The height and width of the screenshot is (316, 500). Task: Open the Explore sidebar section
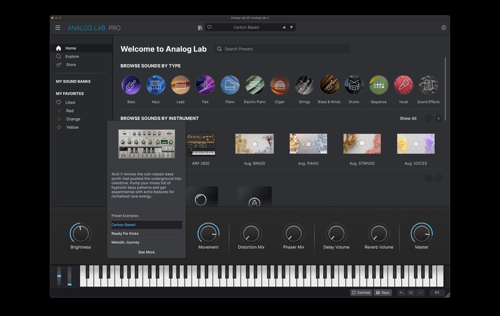pos(72,56)
